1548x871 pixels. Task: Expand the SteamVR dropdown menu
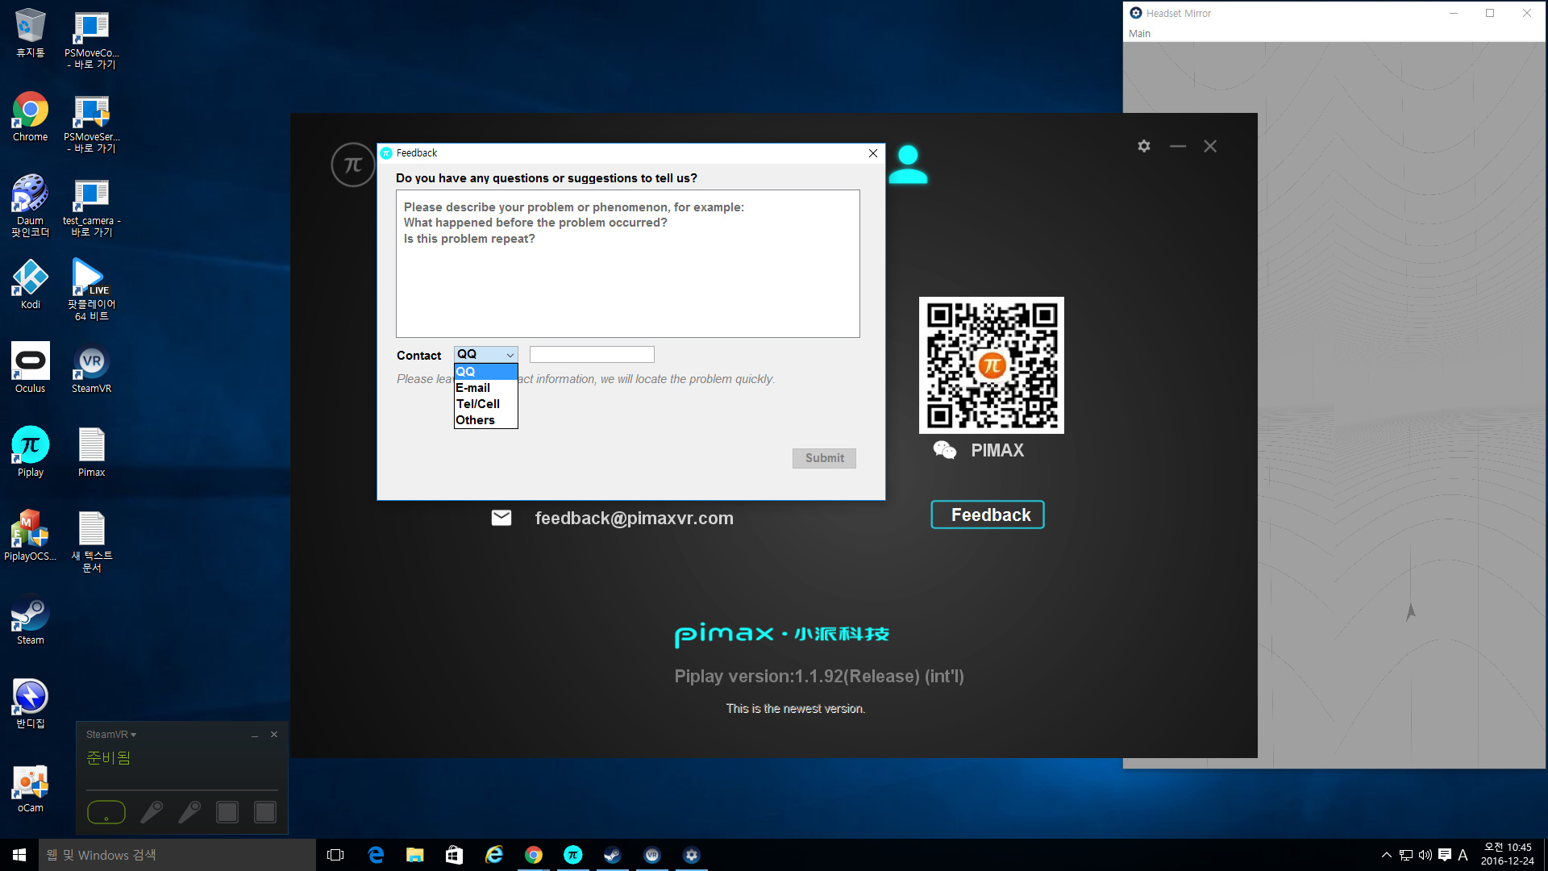click(x=111, y=735)
